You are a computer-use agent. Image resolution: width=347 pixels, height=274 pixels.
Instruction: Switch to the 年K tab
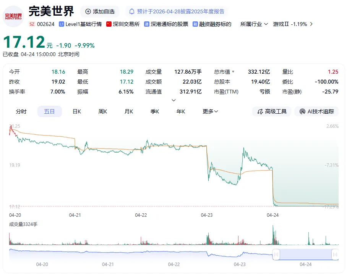[x=181, y=111]
